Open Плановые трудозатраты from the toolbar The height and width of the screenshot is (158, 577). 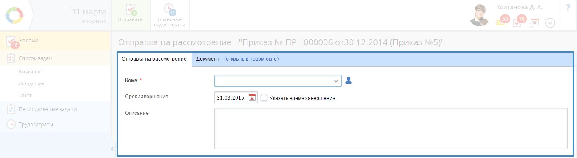tap(169, 15)
